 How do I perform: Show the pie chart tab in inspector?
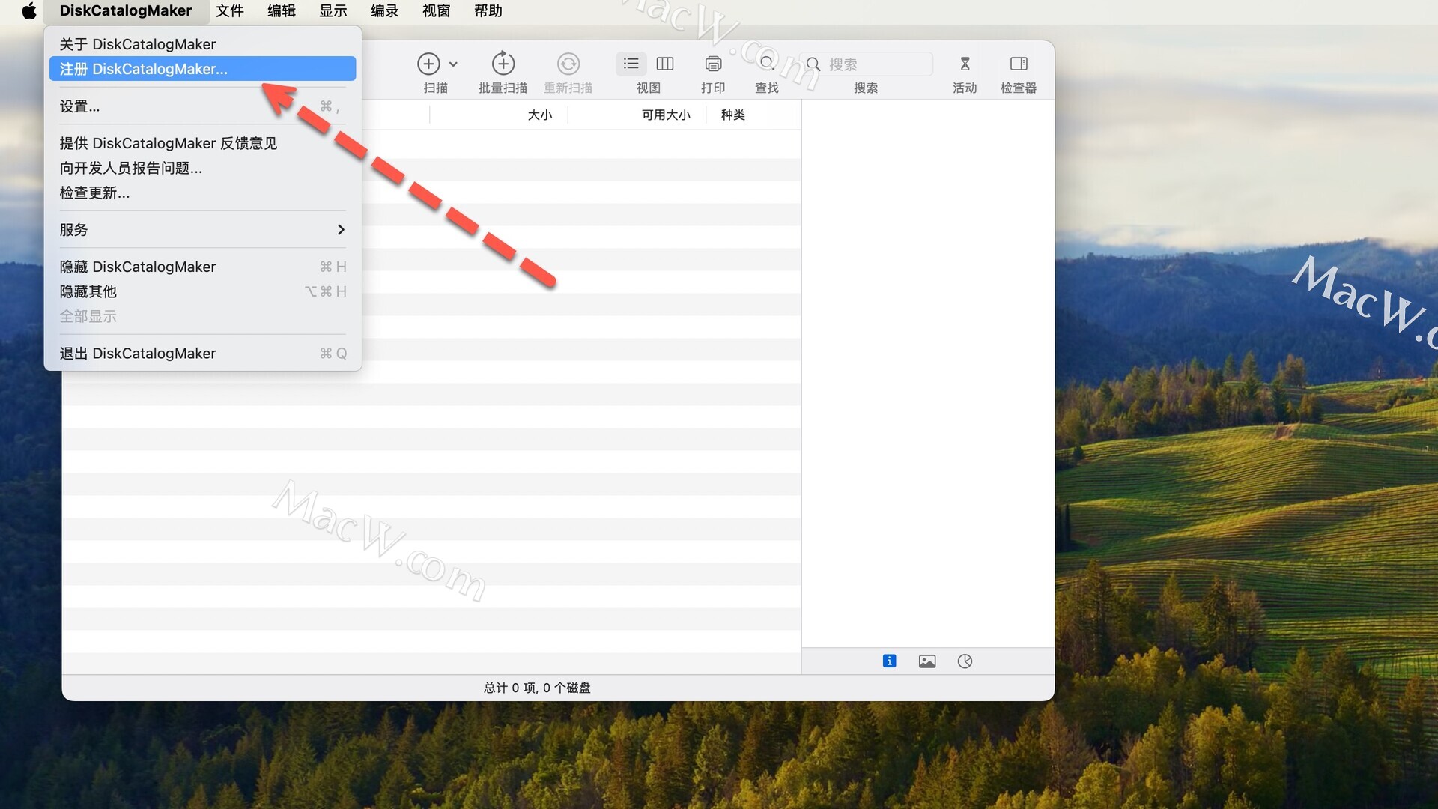(965, 661)
